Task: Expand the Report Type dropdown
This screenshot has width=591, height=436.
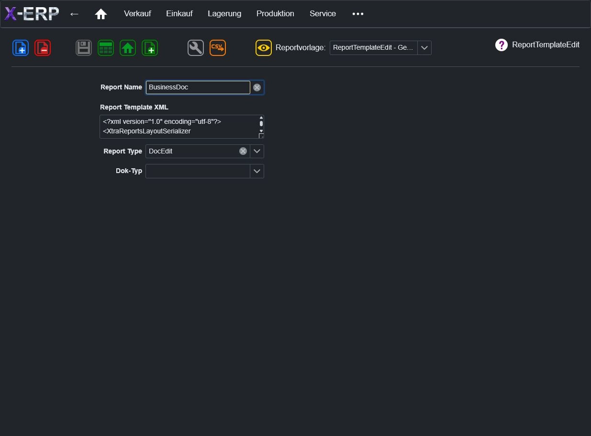Action: coord(257,151)
